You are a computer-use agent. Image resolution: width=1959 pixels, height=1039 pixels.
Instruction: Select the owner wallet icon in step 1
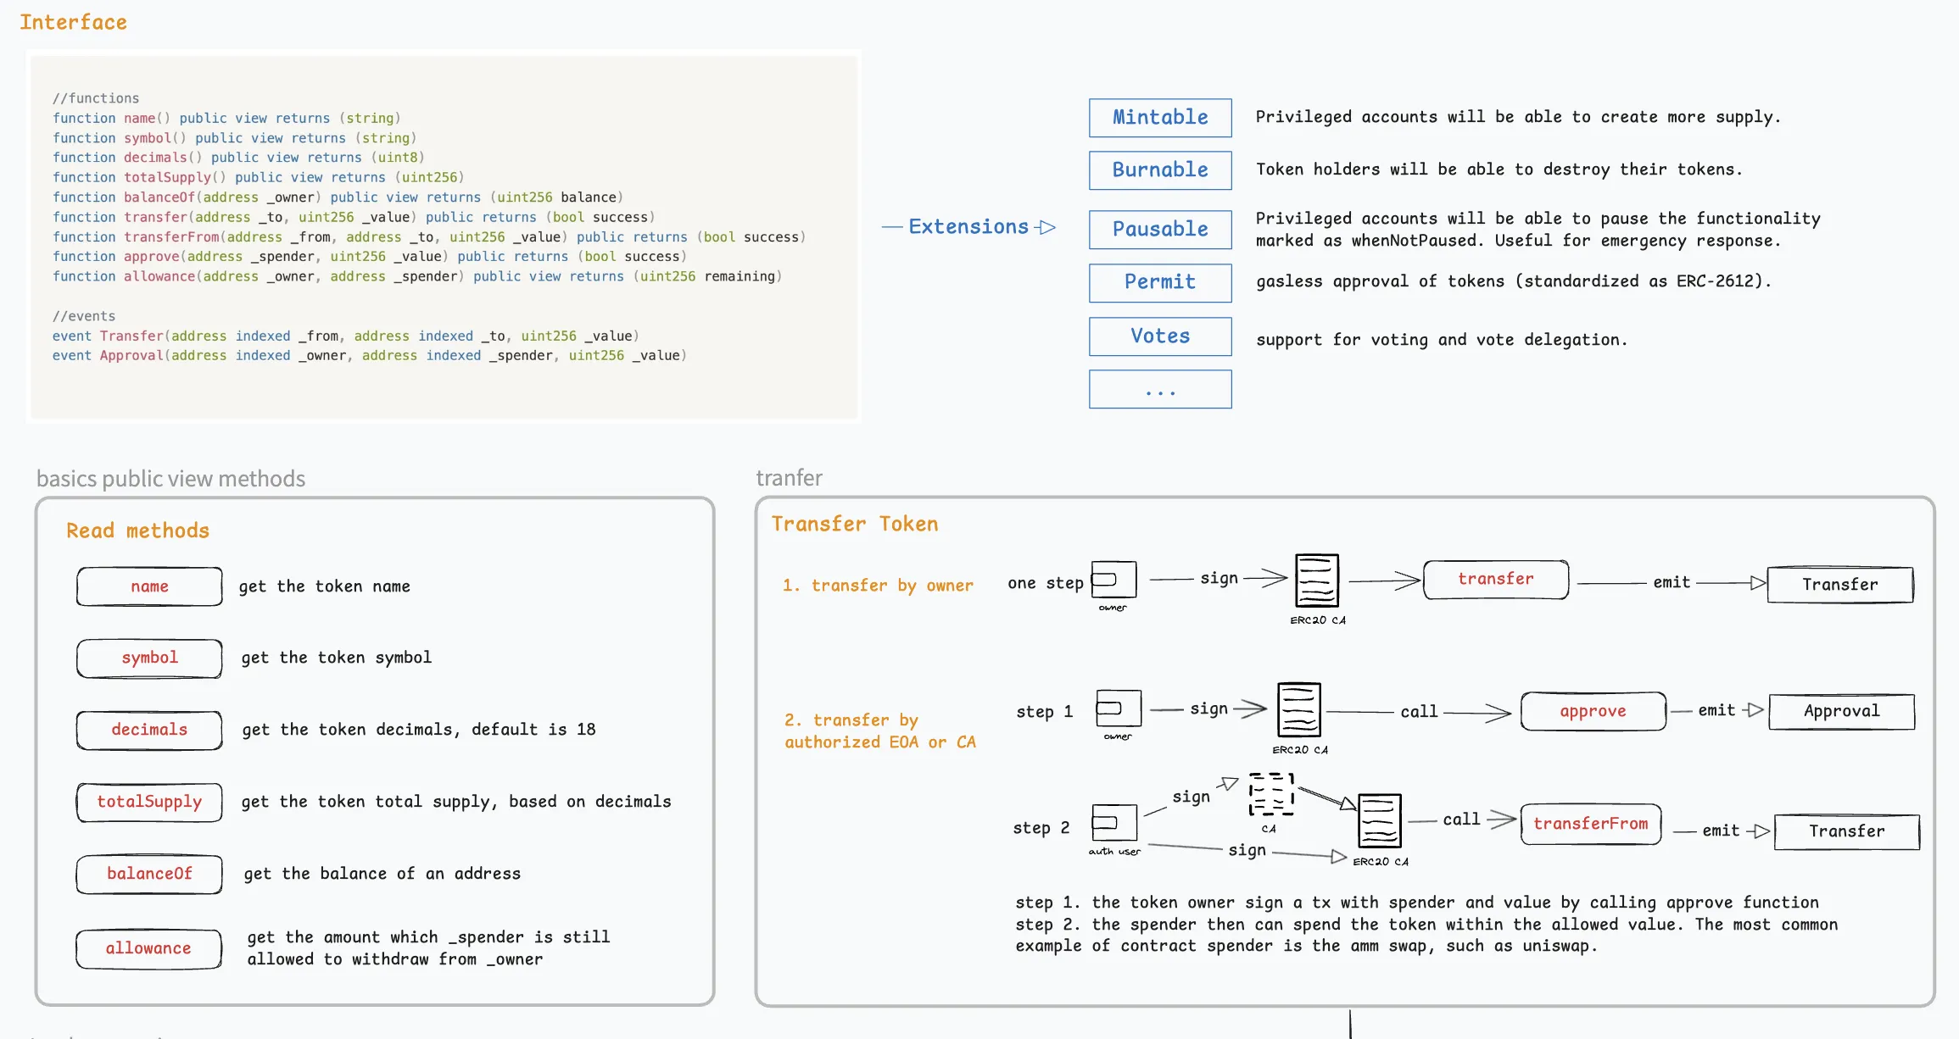click(1118, 708)
